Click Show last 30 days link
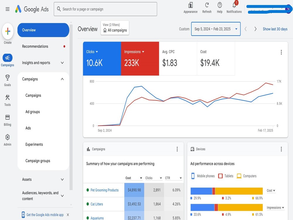Screen dimensions: 293x220 point(275,29)
